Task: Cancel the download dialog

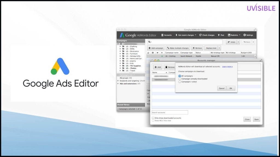Action: pyautogui.click(x=221, y=88)
